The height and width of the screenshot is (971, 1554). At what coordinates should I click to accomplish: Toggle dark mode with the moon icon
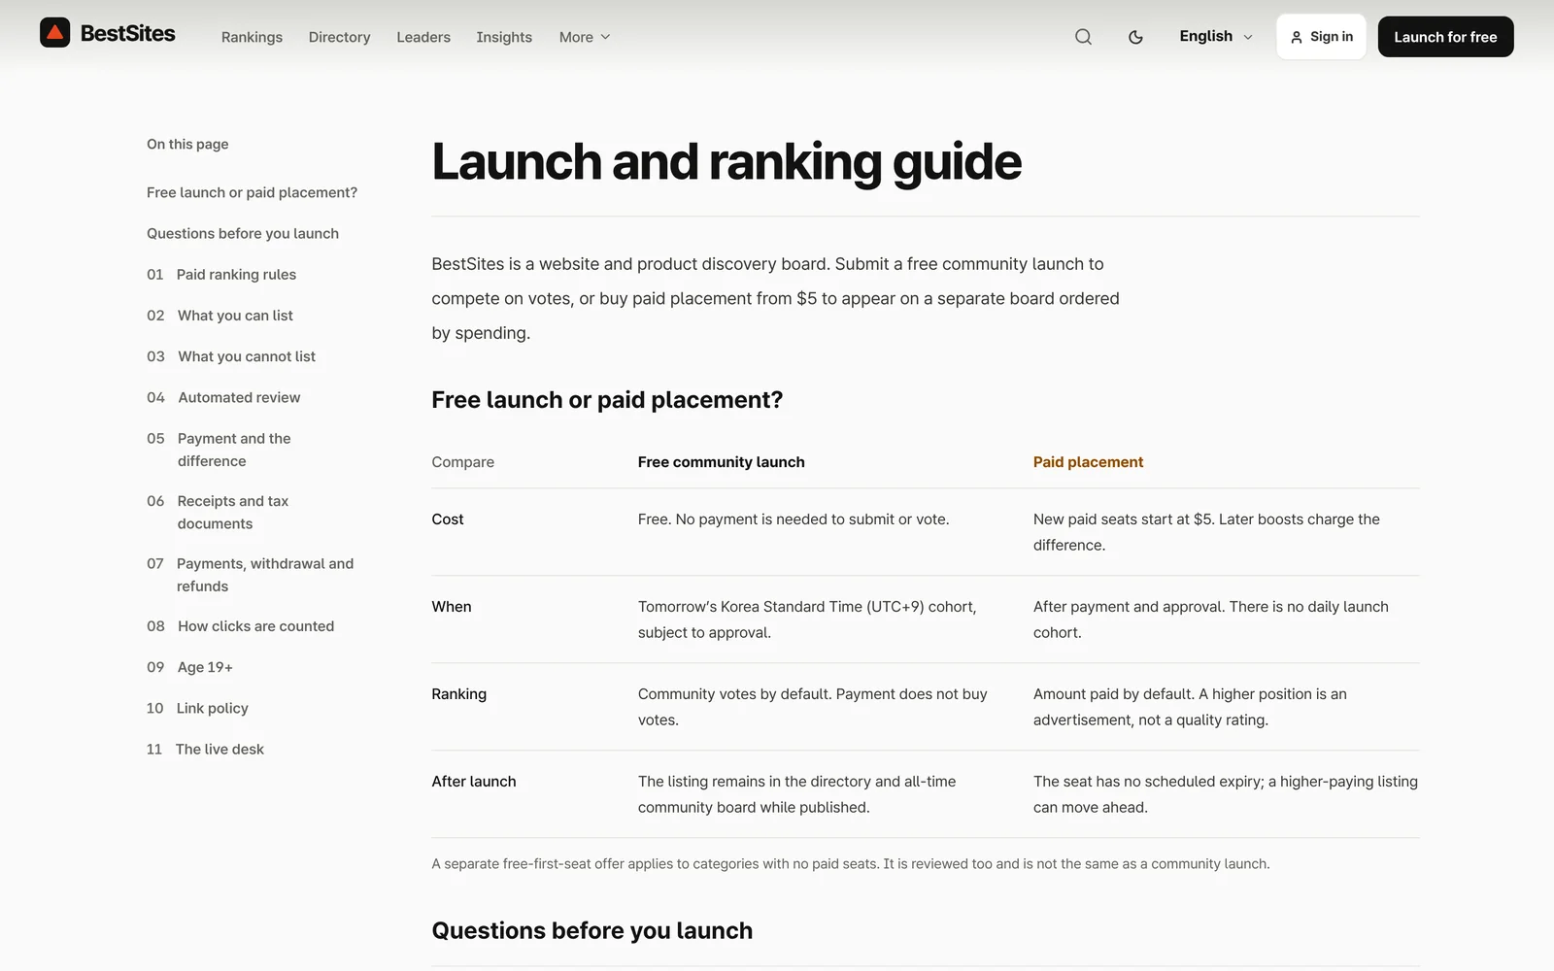click(x=1135, y=37)
